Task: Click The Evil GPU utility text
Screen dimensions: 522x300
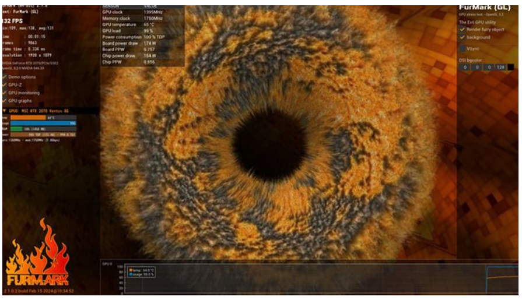Action: pyautogui.click(x=478, y=22)
